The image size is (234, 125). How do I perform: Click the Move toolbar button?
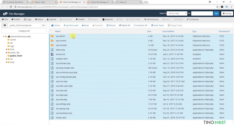point(39,19)
